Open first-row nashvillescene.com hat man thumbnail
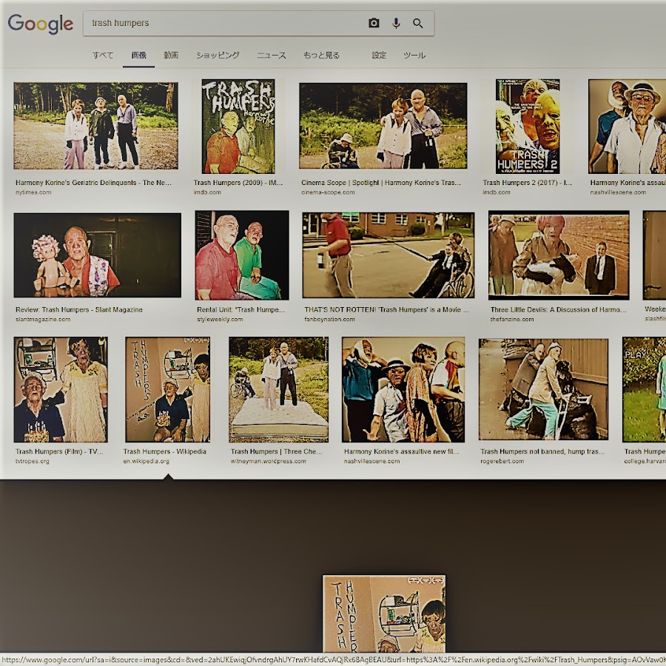 tap(627, 126)
